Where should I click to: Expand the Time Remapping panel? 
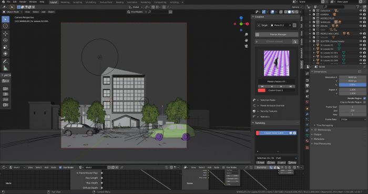[324, 125]
